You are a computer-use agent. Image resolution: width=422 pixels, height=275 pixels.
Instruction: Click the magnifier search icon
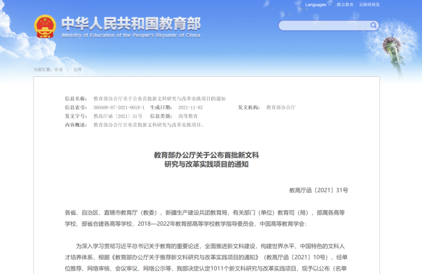pyautogui.click(x=374, y=26)
